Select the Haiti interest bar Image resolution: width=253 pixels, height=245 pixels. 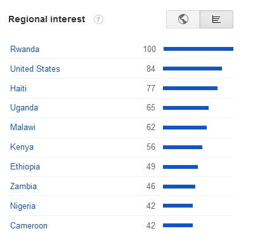coord(190,88)
